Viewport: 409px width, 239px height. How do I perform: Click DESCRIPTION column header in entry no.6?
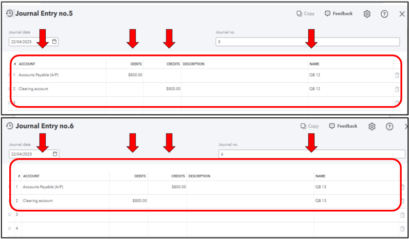point(199,176)
